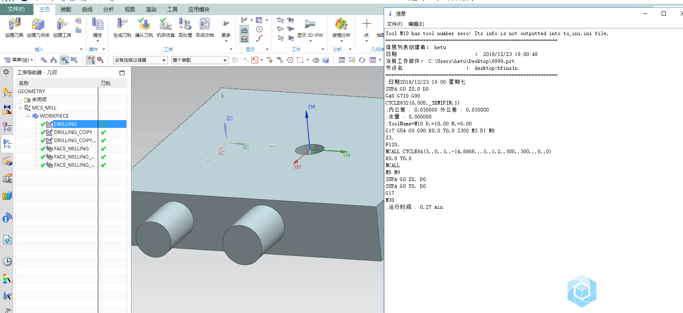Maximize the 信息 information window

[664, 13]
